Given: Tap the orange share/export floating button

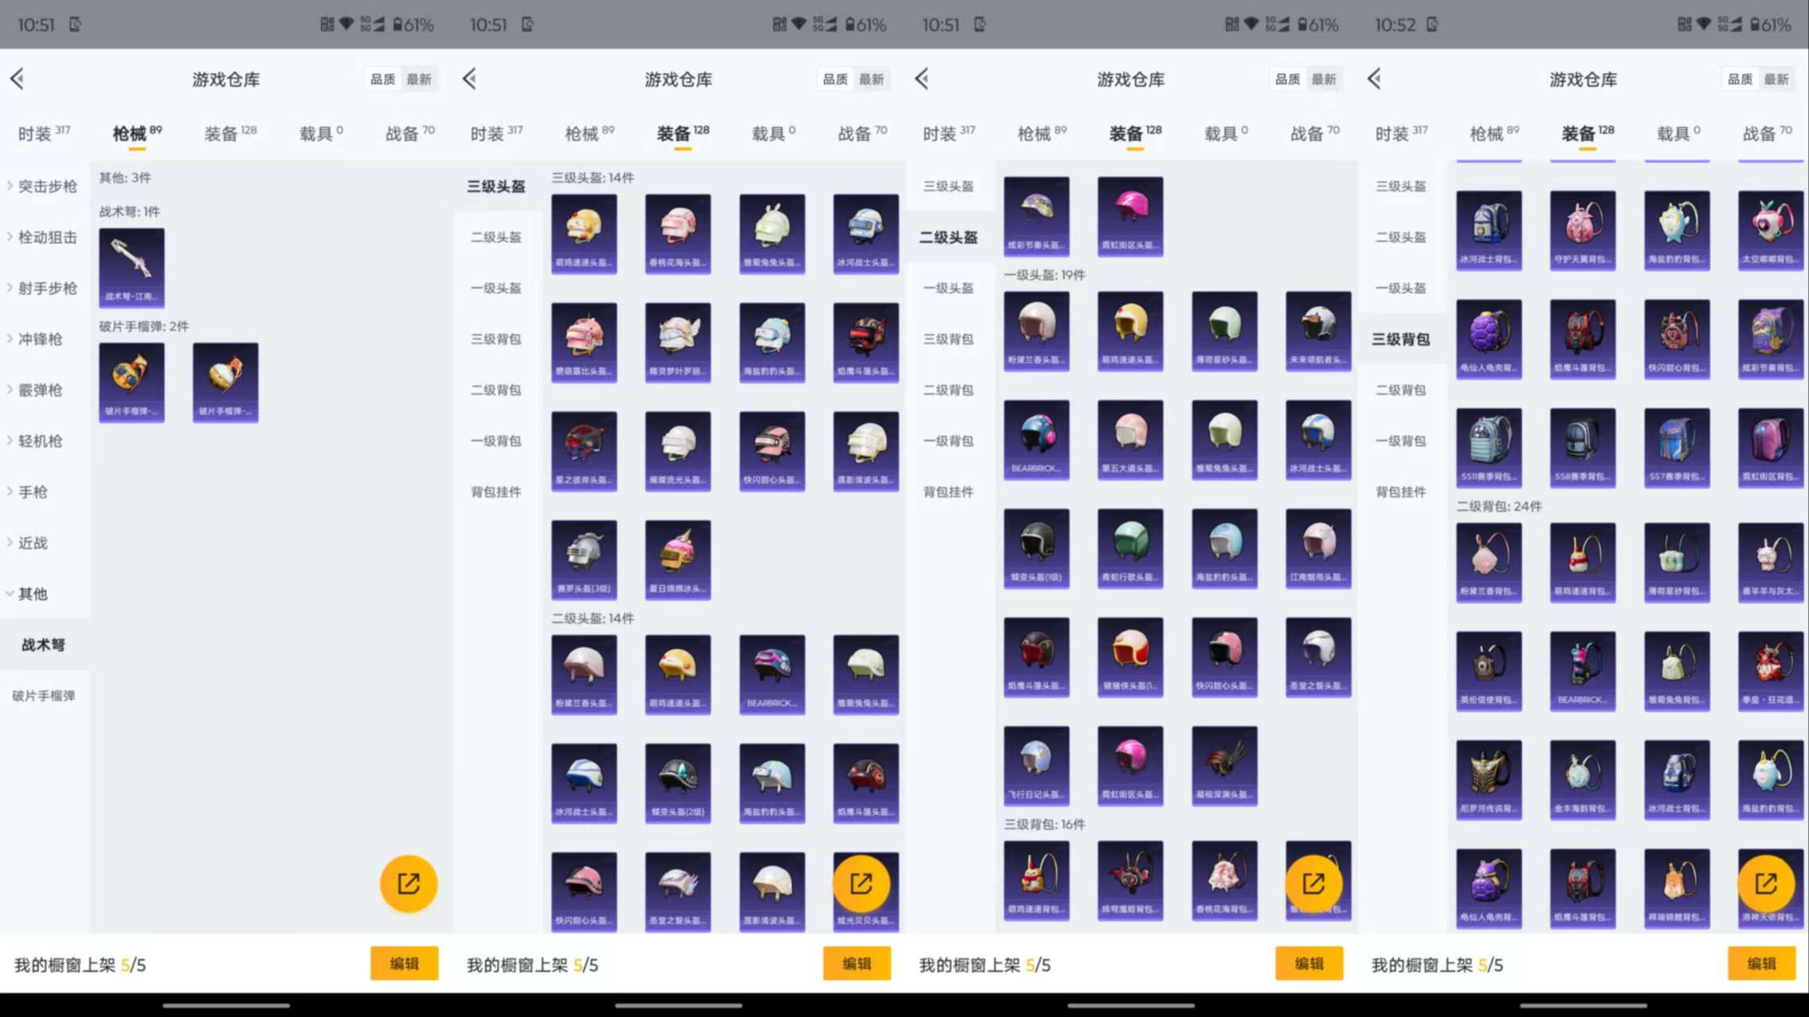Looking at the screenshot, I should (408, 883).
